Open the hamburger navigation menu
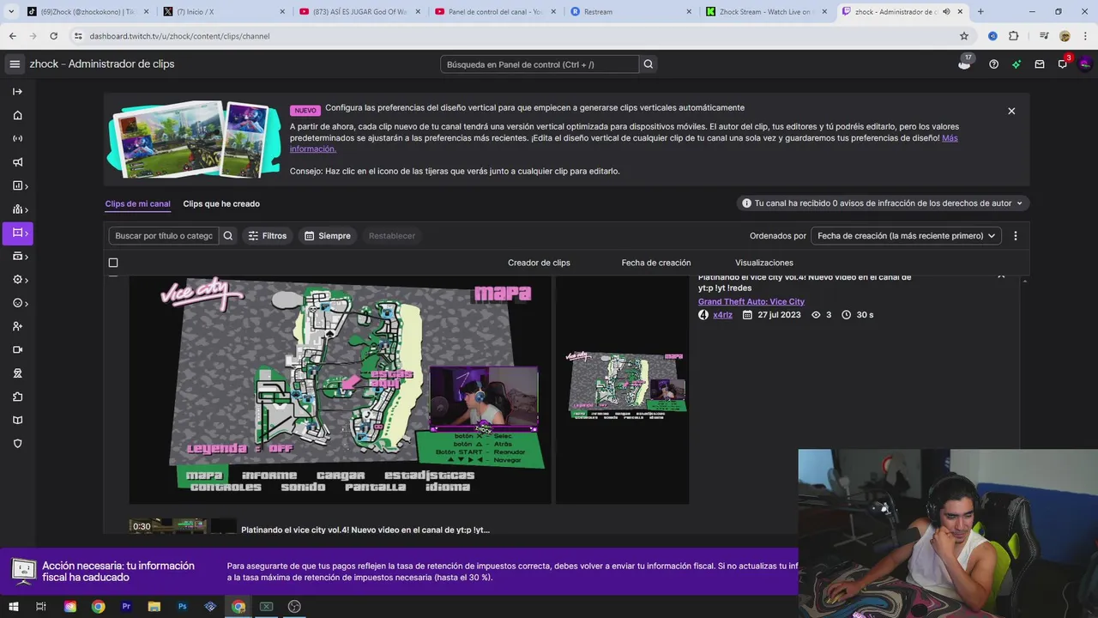Image resolution: width=1098 pixels, height=618 pixels. coord(15,64)
